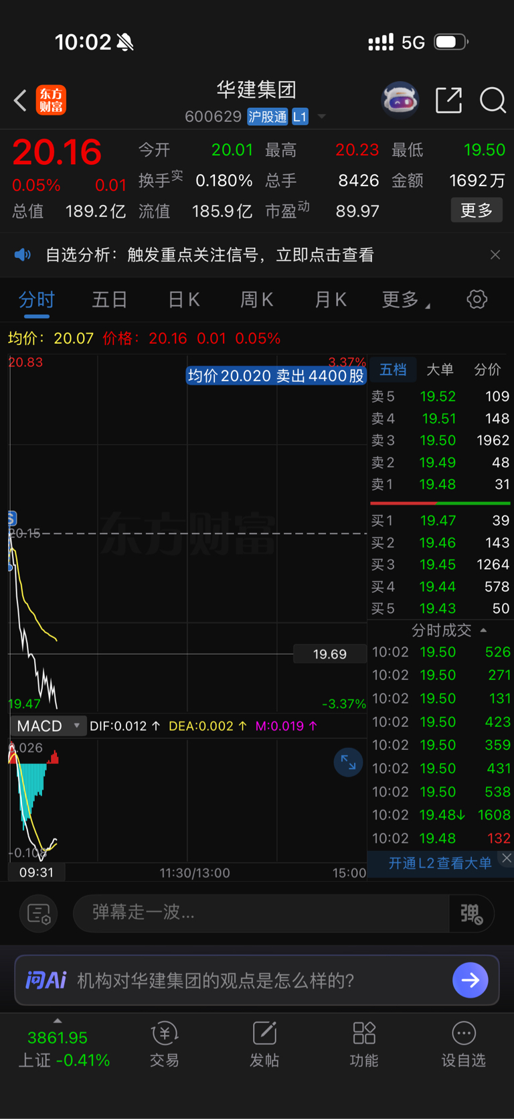Open MACD indicator dropdown

click(48, 726)
